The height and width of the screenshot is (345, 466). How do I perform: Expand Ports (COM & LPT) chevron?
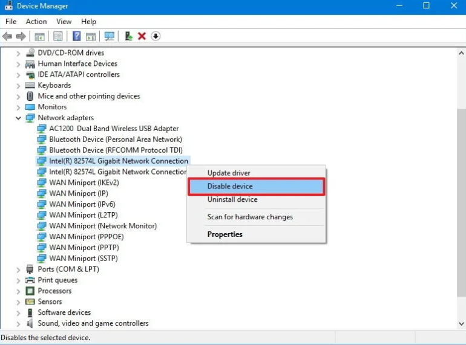click(18, 269)
